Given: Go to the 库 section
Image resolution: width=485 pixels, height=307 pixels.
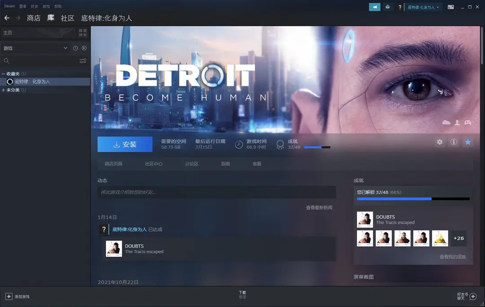Looking at the screenshot, I should [51, 18].
